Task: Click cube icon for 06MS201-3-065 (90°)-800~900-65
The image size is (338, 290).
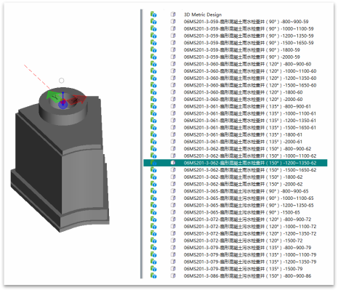Action: (173, 191)
